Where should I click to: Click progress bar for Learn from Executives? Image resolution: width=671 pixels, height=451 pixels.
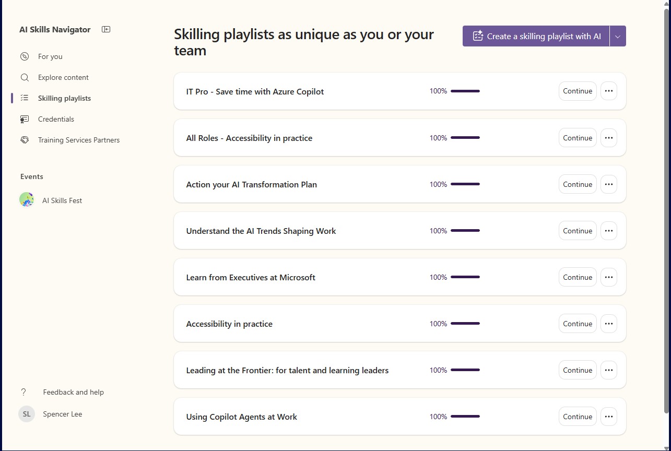point(465,277)
